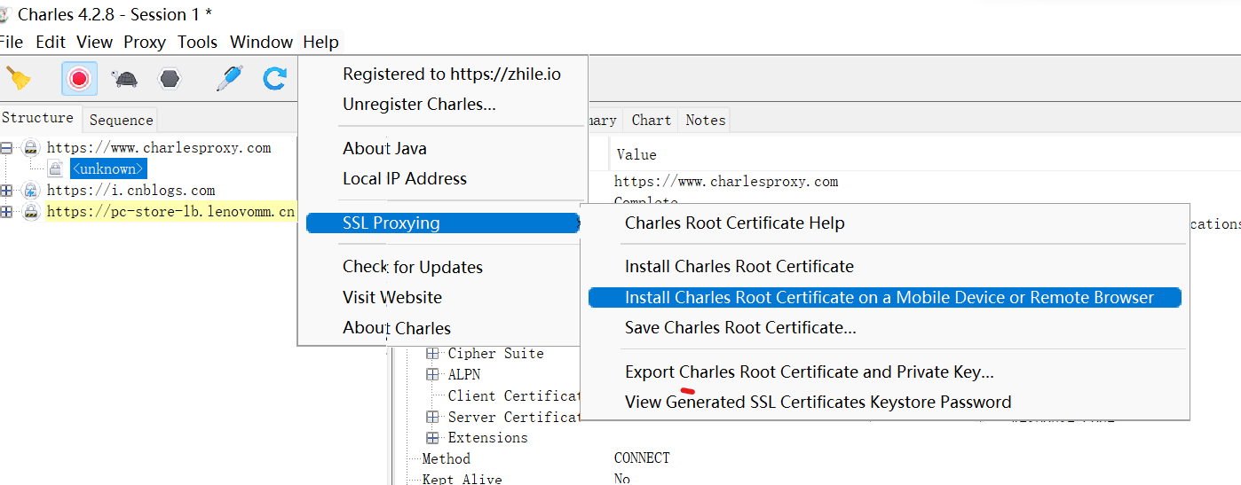Viewport: 1241px width, 485px height.
Task: Toggle the hexagon Breakpoints icon
Action: click(x=170, y=79)
